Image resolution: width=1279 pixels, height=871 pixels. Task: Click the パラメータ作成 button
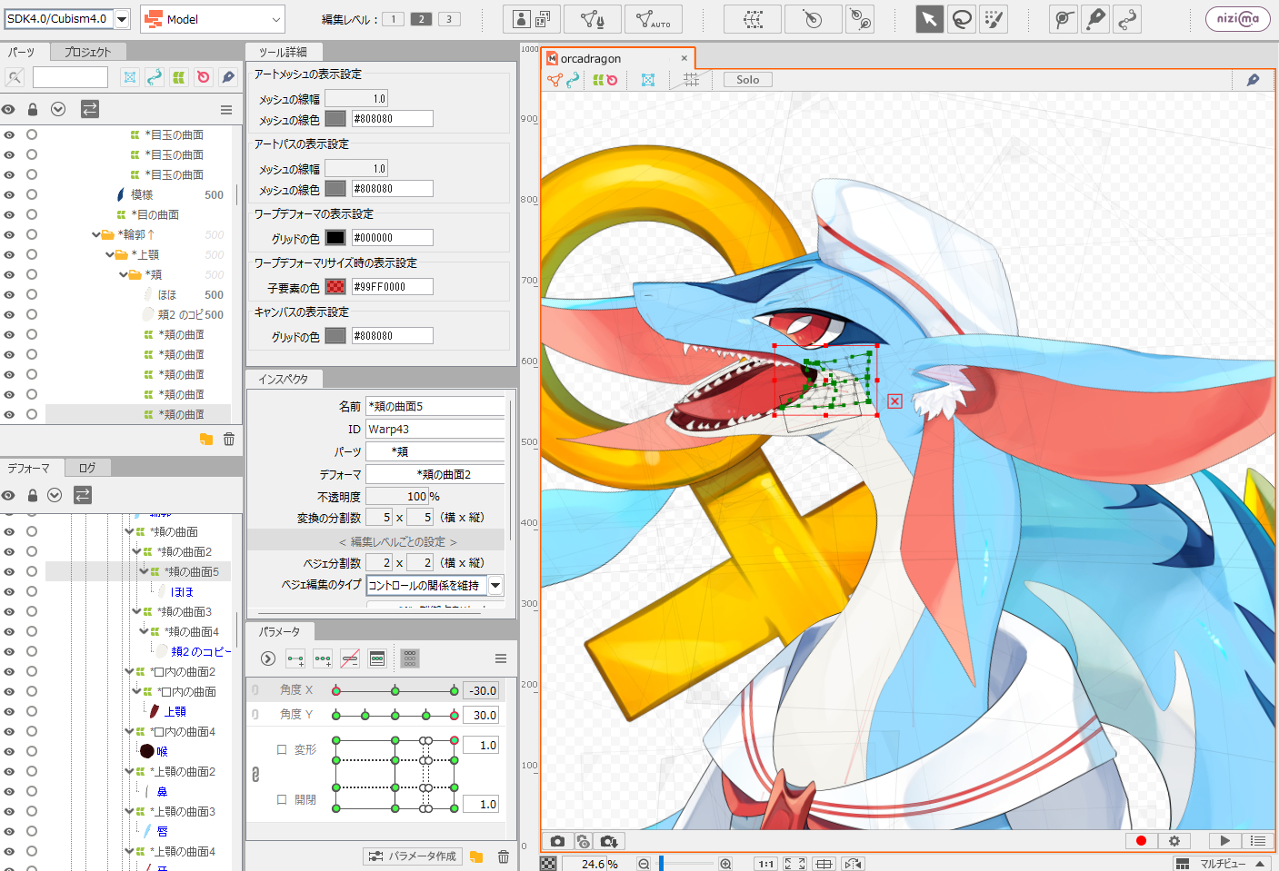(x=414, y=856)
